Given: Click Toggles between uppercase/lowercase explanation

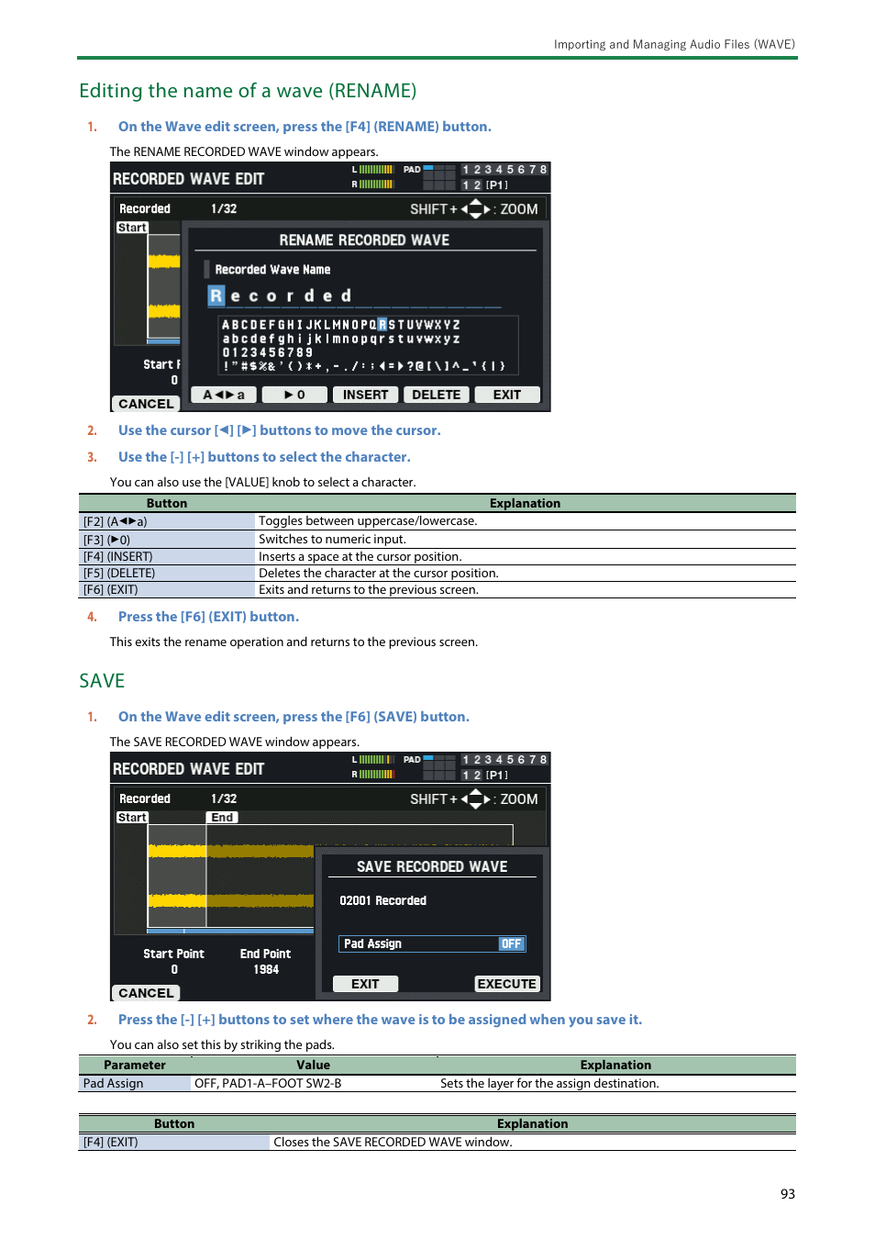Looking at the screenshot, I should 368,521.
